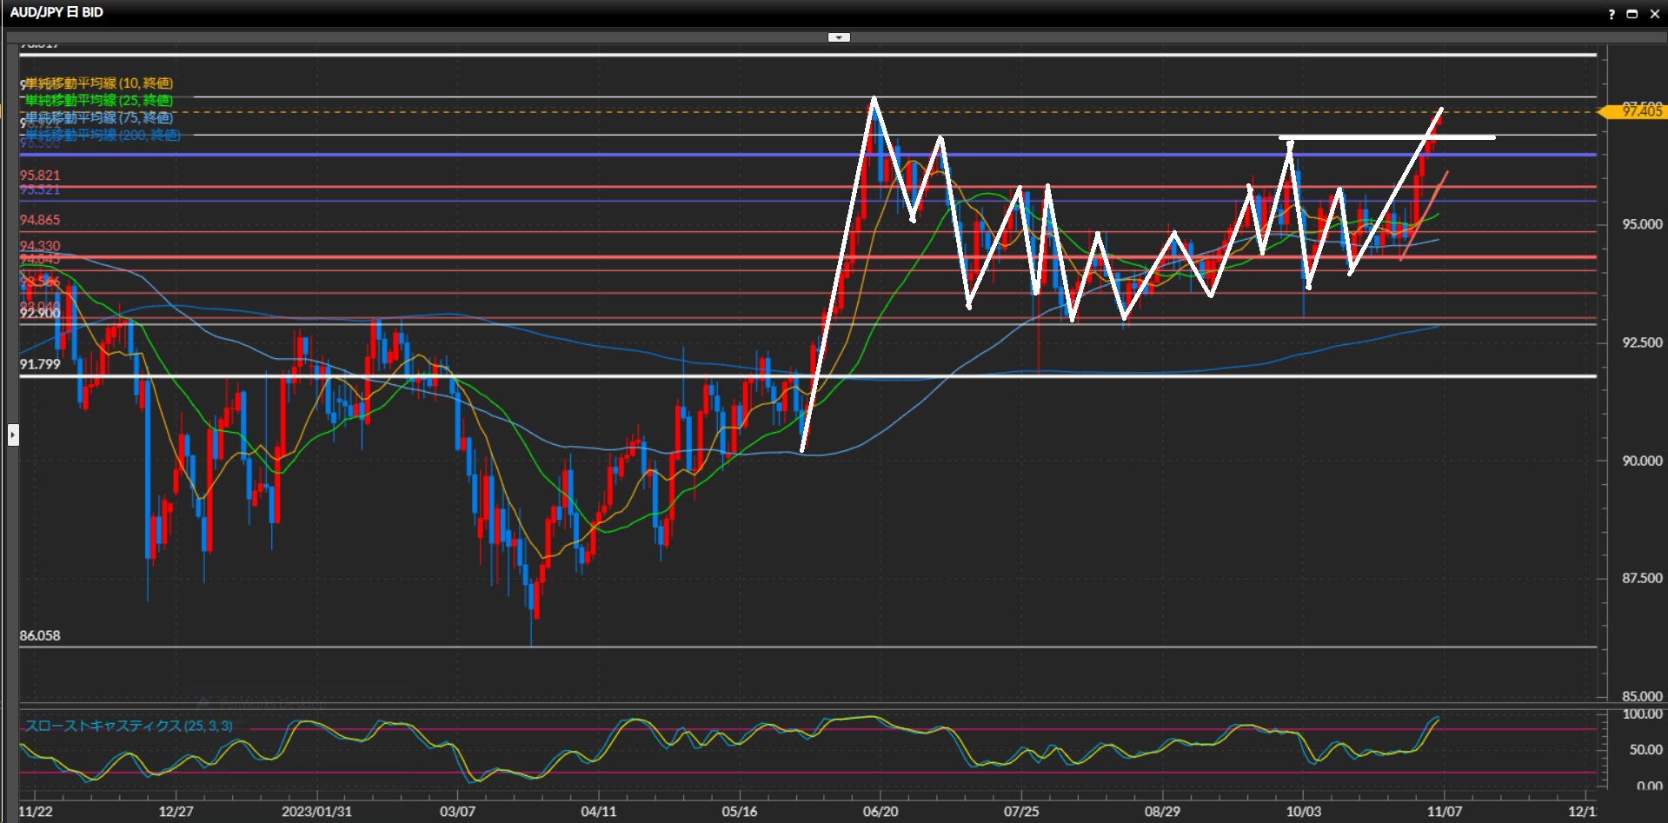Viewport: 1668px width, 823px height.
Task: Maximize the AUD/JPY chart window
Action: point(1631,14)
